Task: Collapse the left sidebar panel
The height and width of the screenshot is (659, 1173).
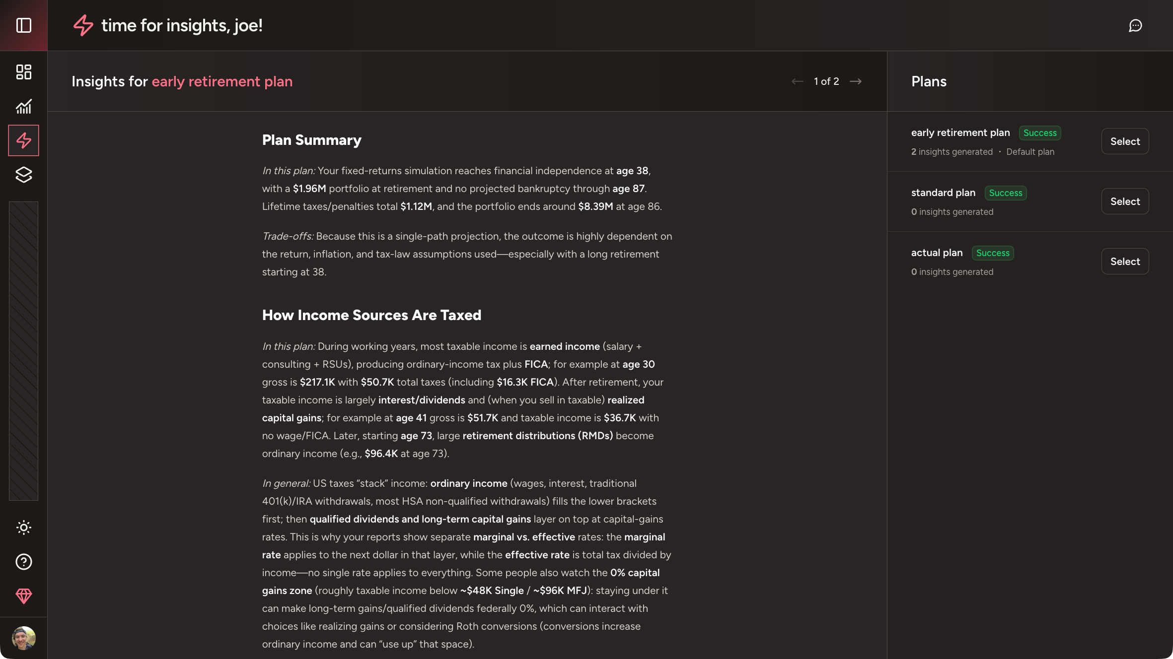Action: pos(23,25)
